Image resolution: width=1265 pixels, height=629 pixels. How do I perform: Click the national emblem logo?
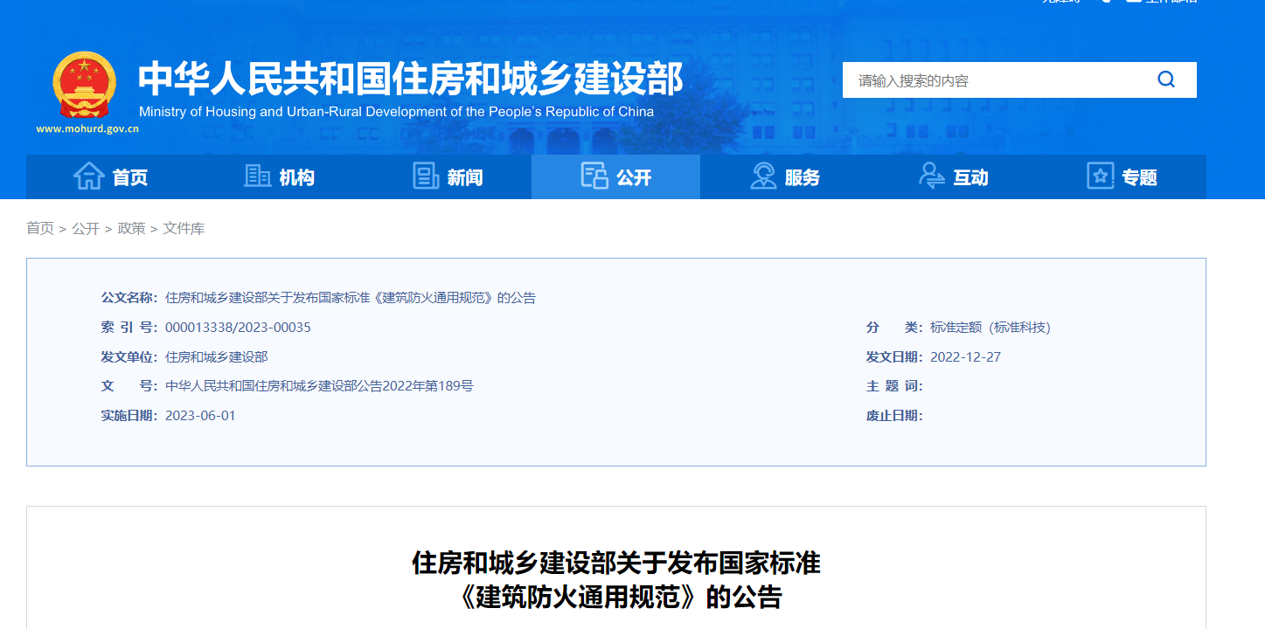pos(84,85)
